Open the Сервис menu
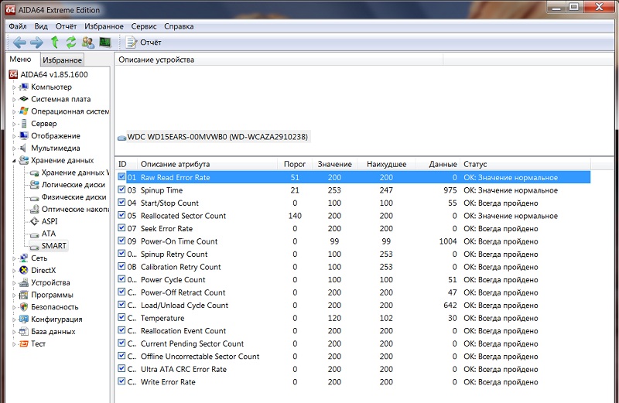Image resolution: width=619 pixels, height=403 pixels. (144, 26)
